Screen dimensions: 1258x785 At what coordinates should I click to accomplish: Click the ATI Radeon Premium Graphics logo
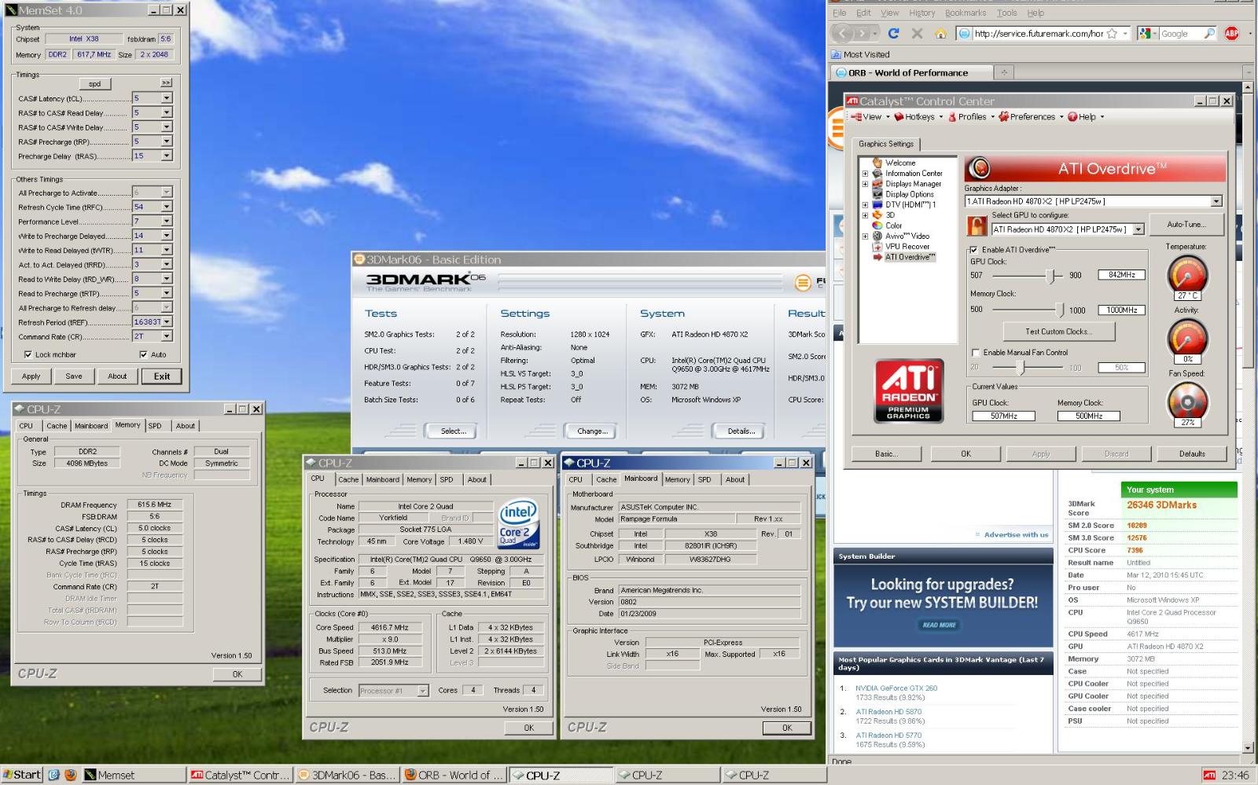pos(909,391)
